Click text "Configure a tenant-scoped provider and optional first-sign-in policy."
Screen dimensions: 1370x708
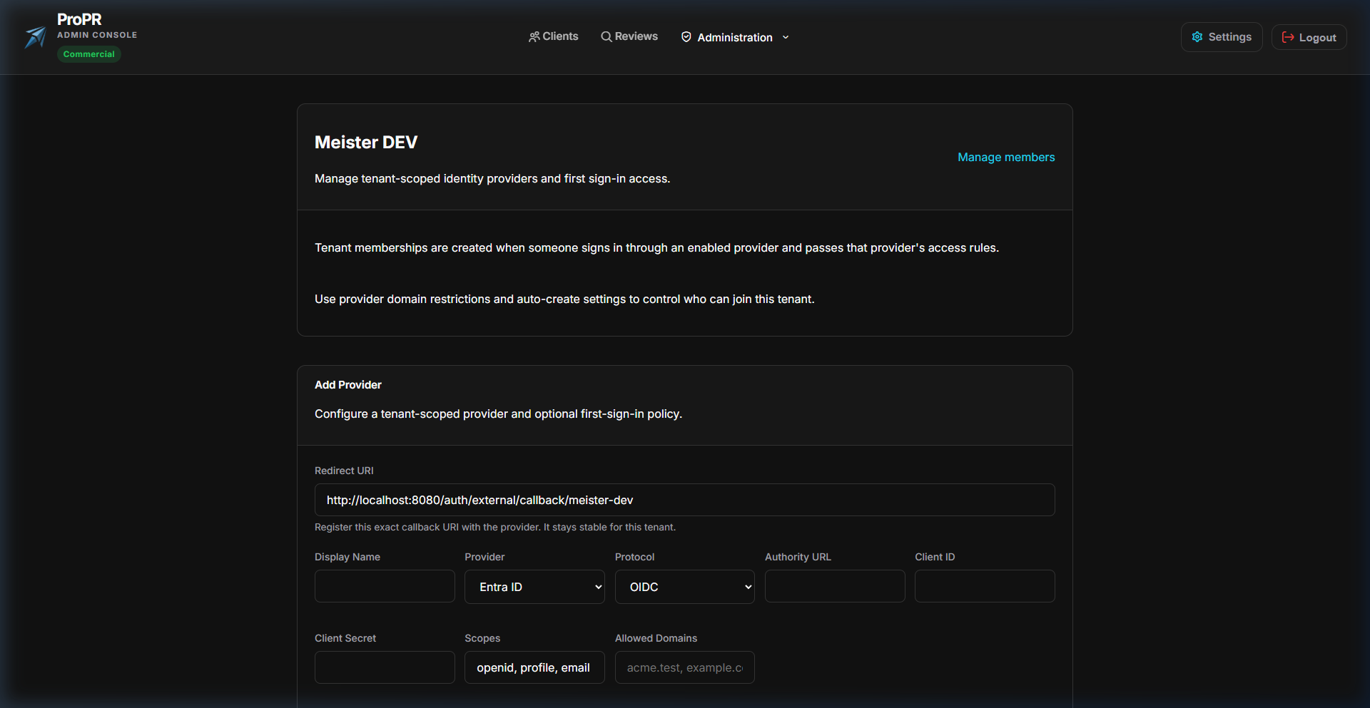498,414
